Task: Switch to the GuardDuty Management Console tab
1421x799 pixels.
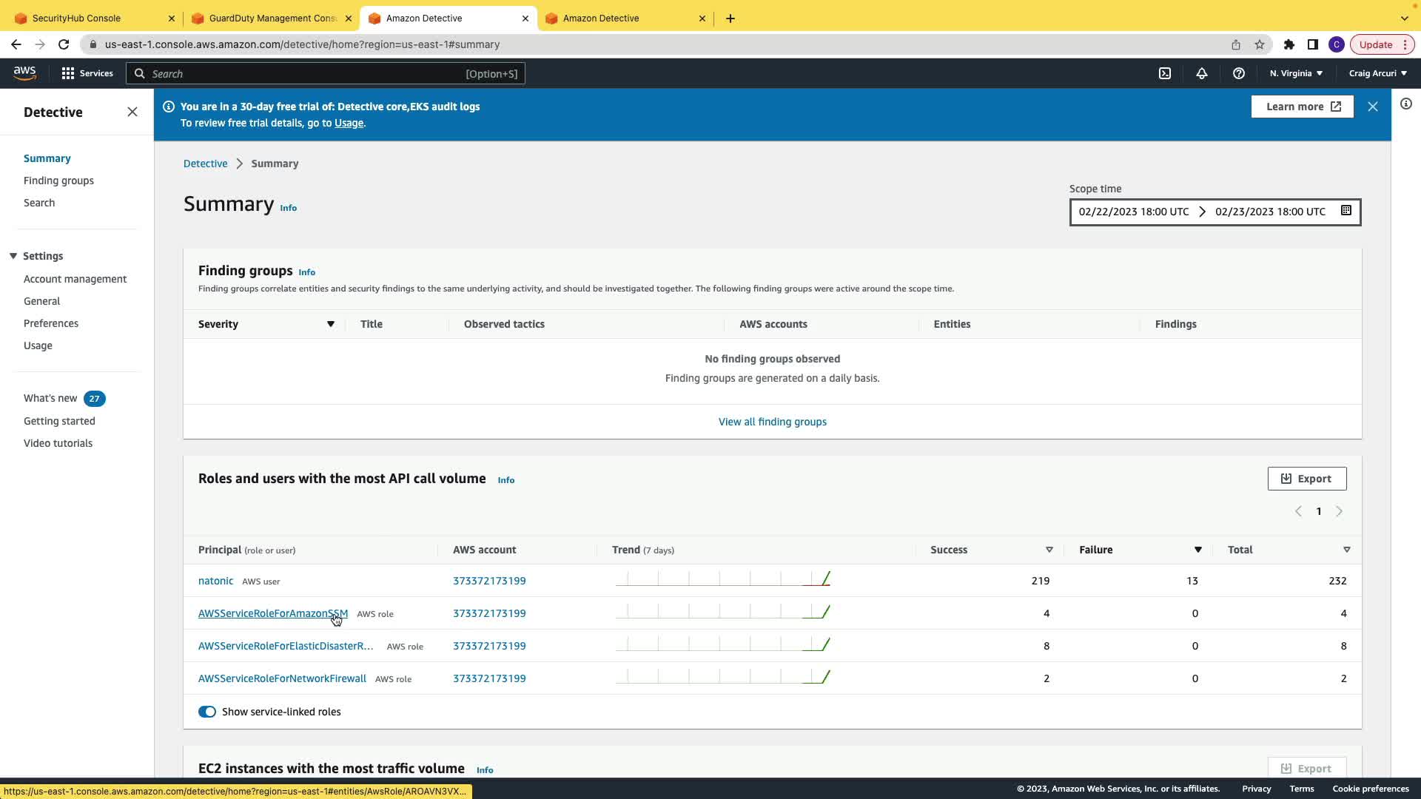Action: pyautogui.click(x=272, y=18)
